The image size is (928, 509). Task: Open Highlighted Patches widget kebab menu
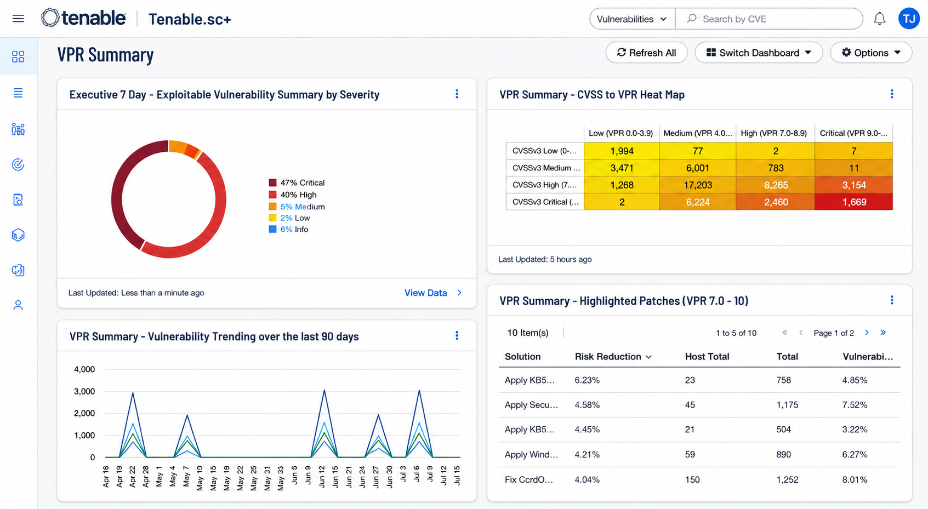(x=892, y=300)
